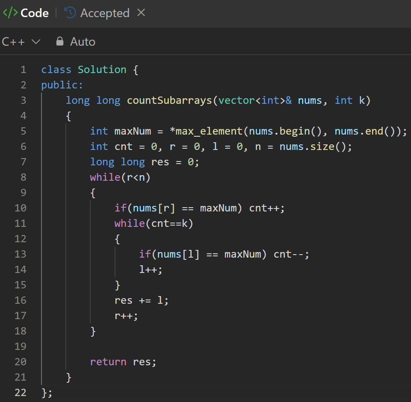Click line number 8 in gutter
Image resolution: width=411 pixels, height=402 pixels.
[23, 177]
